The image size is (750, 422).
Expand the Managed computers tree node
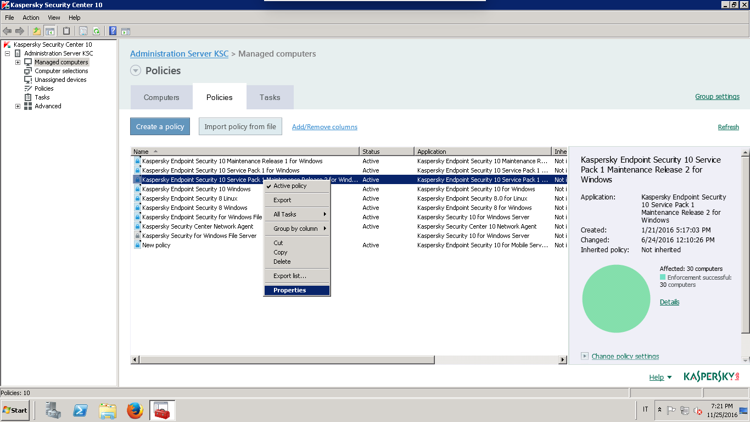point(18,62)
